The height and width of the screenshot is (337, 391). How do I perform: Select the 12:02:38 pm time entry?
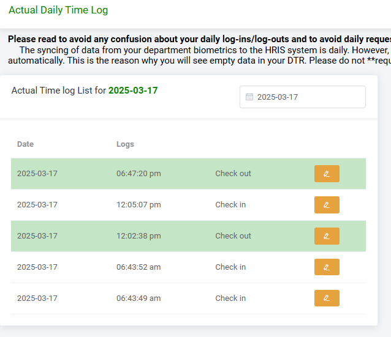point(139,236)
